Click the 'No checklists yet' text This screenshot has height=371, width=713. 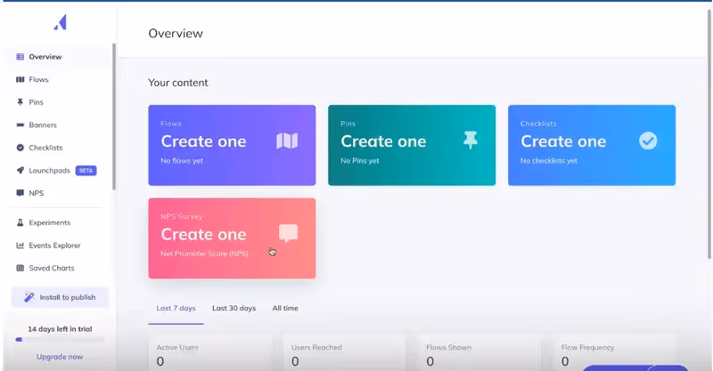pyautogui.click(x=549, y=161)
